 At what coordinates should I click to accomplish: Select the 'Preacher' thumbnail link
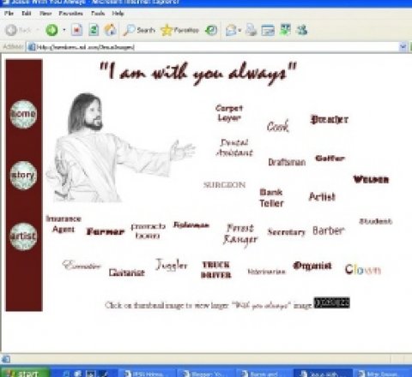pos(330,119)
